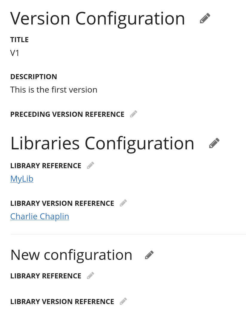Viewport: 246px width, 322px height.
Task: Click the LIBRARY REFERENCE label above MyLib
Action: 46,166
